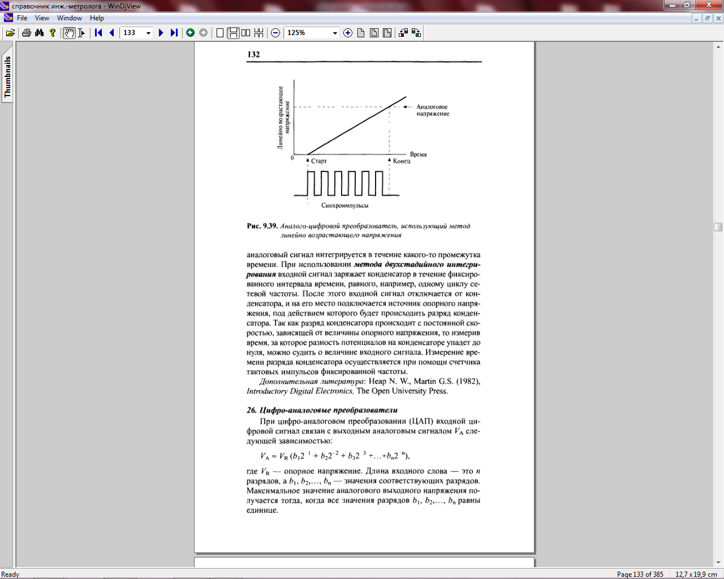
Task: Switch to single page layout
Action: 220,33
